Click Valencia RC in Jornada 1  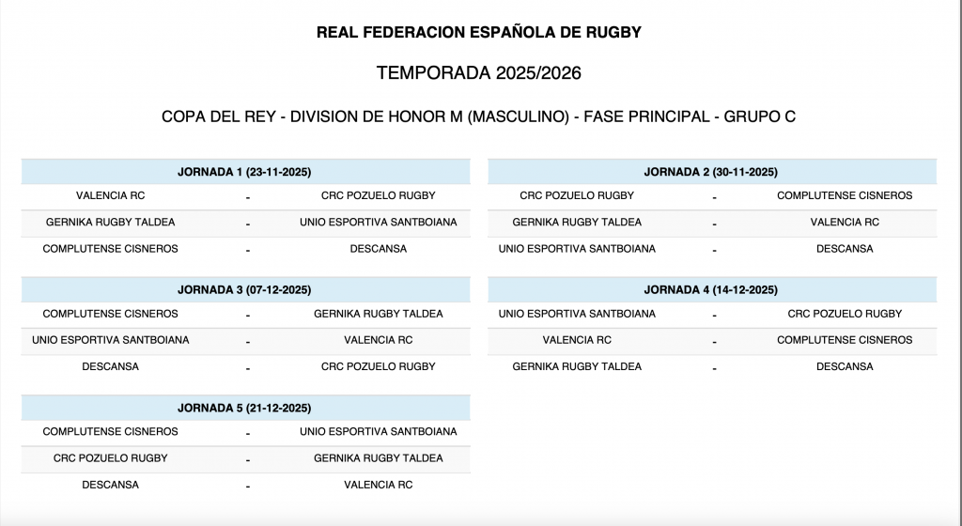(x=110, y=196)
